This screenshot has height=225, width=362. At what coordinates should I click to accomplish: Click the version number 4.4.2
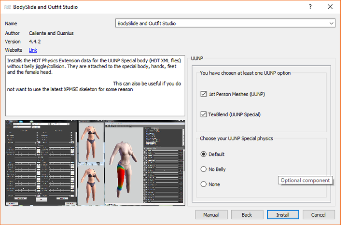(35, 42)
